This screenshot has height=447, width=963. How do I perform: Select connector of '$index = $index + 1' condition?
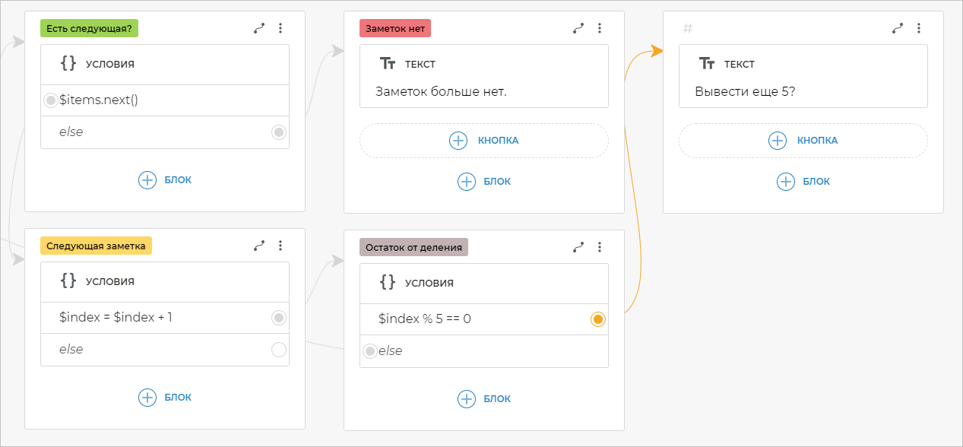(x=279, y=318)
